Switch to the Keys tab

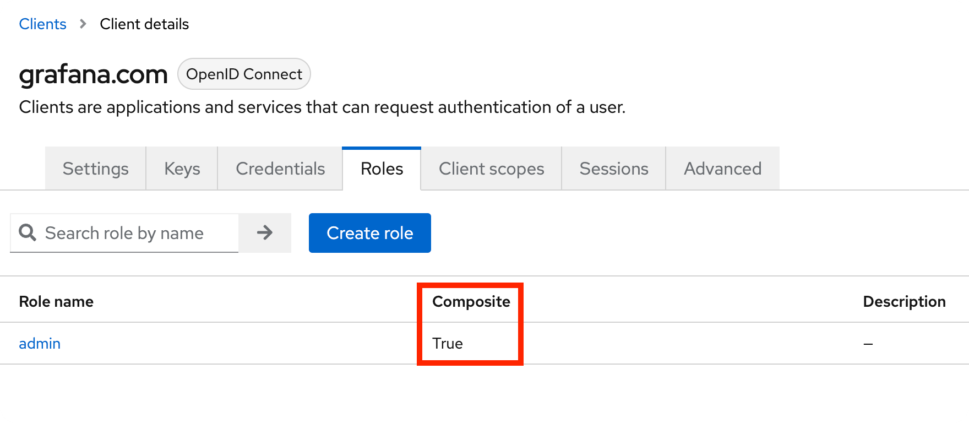click(182, 169)
